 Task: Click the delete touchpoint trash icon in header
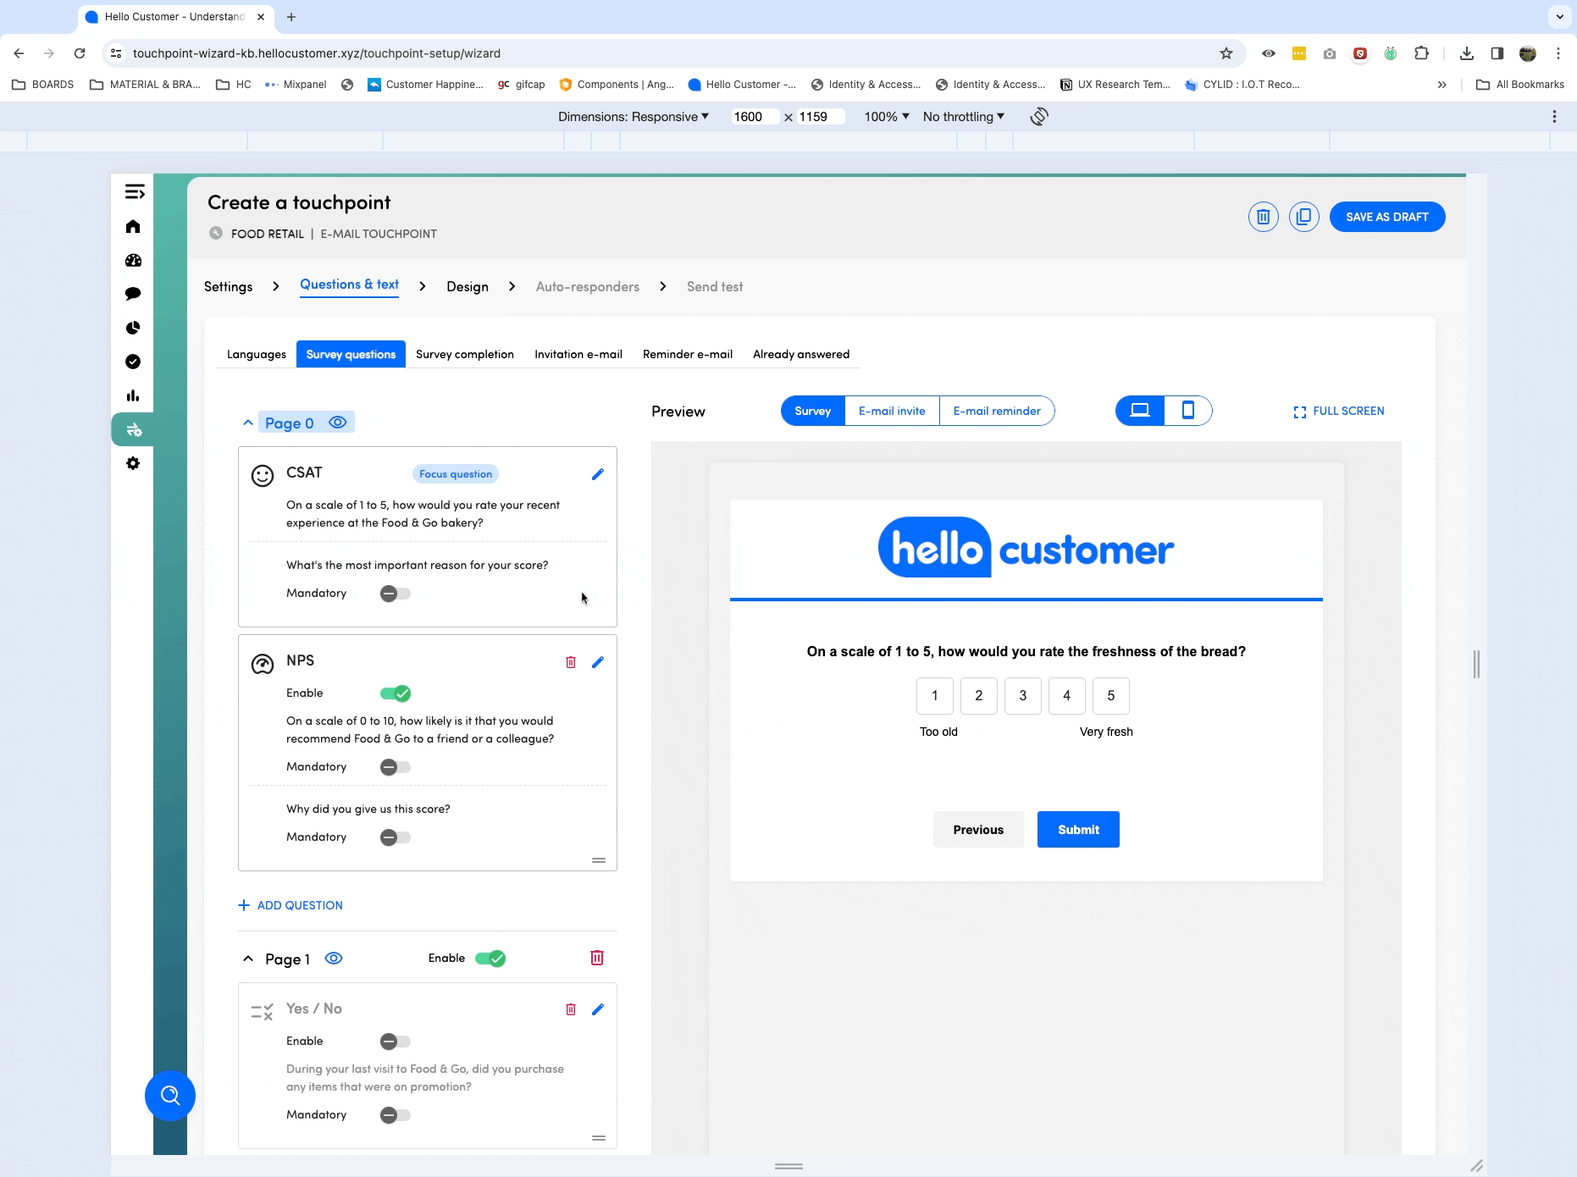(x=1263, y=217)
